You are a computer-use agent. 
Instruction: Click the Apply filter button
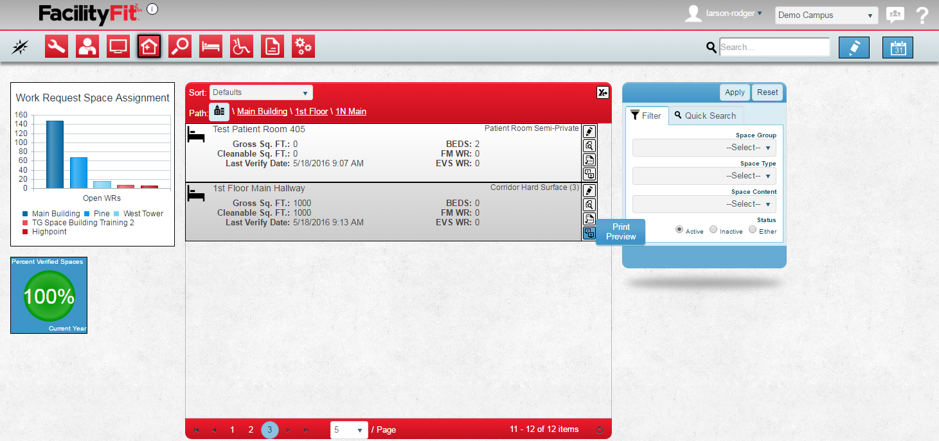click(x=735, y=92)
